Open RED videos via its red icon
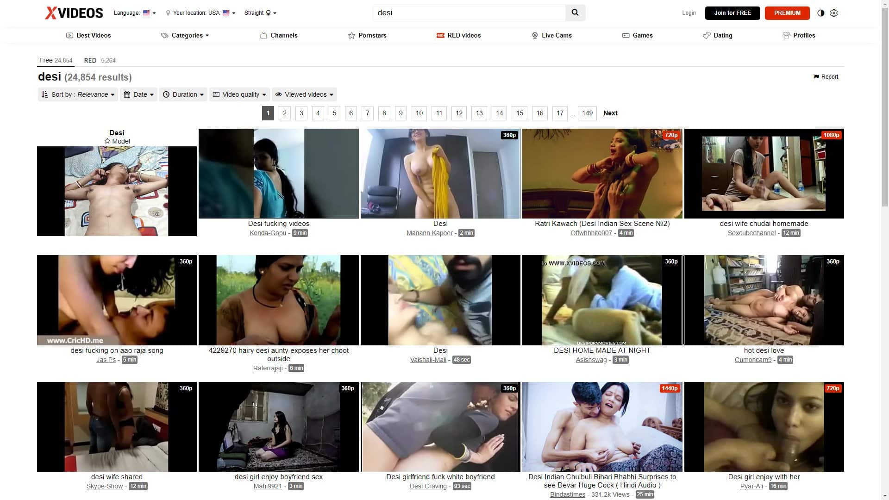The image size is (889, 500). 440,35
